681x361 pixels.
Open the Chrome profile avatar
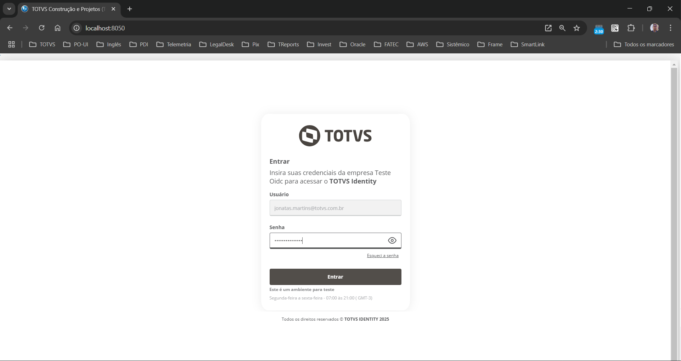pos(654,28)
